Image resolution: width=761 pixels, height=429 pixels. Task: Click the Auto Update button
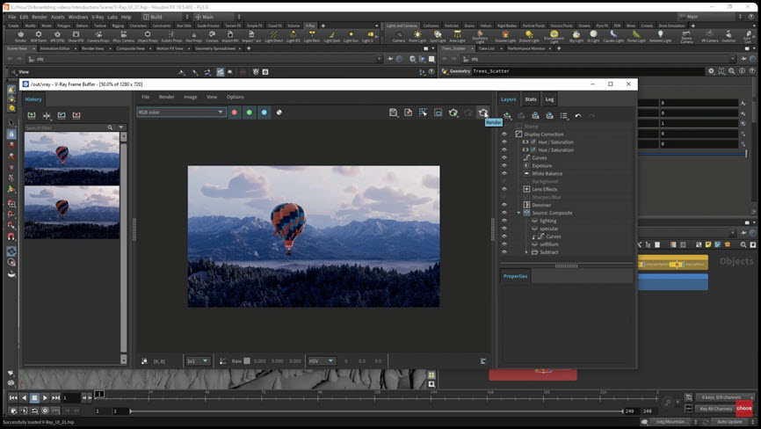[729, 422]
